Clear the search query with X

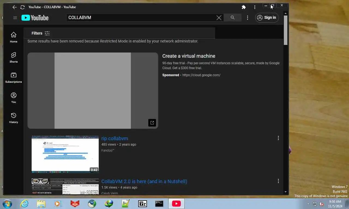(x=219, y=18)
